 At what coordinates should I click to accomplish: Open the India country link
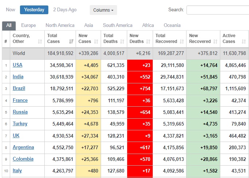[18, 77]
